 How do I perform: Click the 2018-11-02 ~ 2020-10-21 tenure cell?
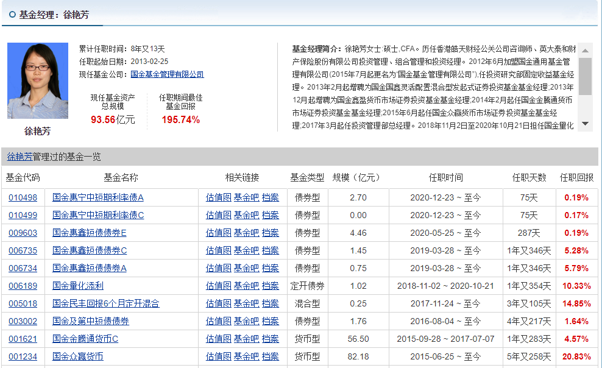pos(445,286)
